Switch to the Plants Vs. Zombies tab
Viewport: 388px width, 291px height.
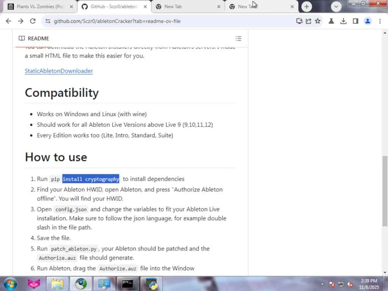(x=39, y=7)
